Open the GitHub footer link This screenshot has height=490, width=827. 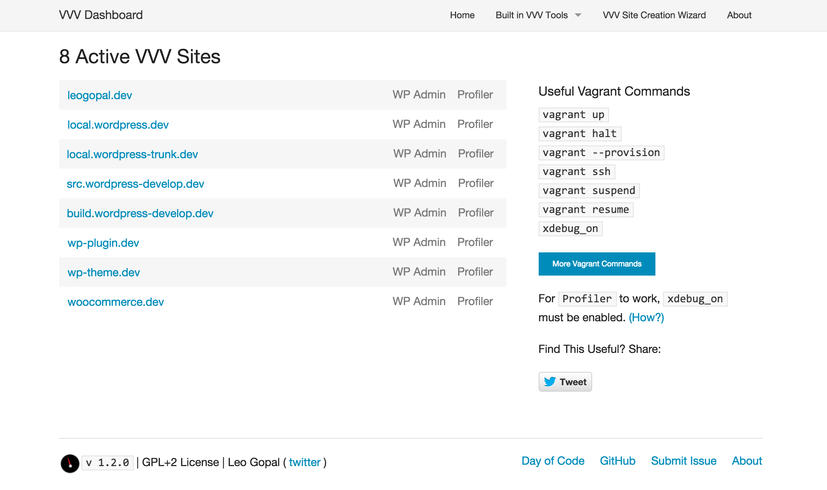[617, 461]
